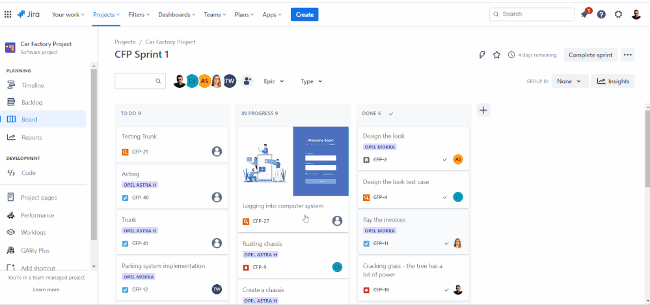Open the Insights button

tap(613, 81)
